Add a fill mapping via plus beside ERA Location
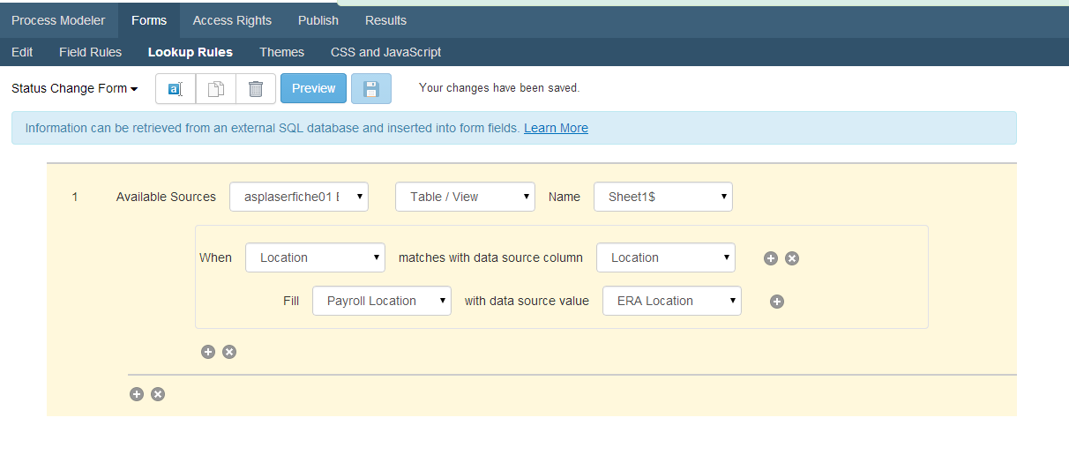 point(777,302)
